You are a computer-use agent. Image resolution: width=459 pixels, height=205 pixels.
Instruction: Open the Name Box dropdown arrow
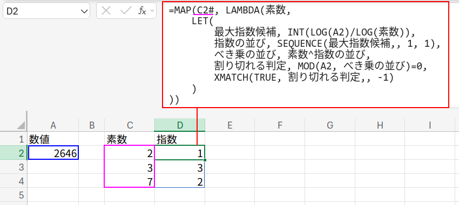(84, 11)
